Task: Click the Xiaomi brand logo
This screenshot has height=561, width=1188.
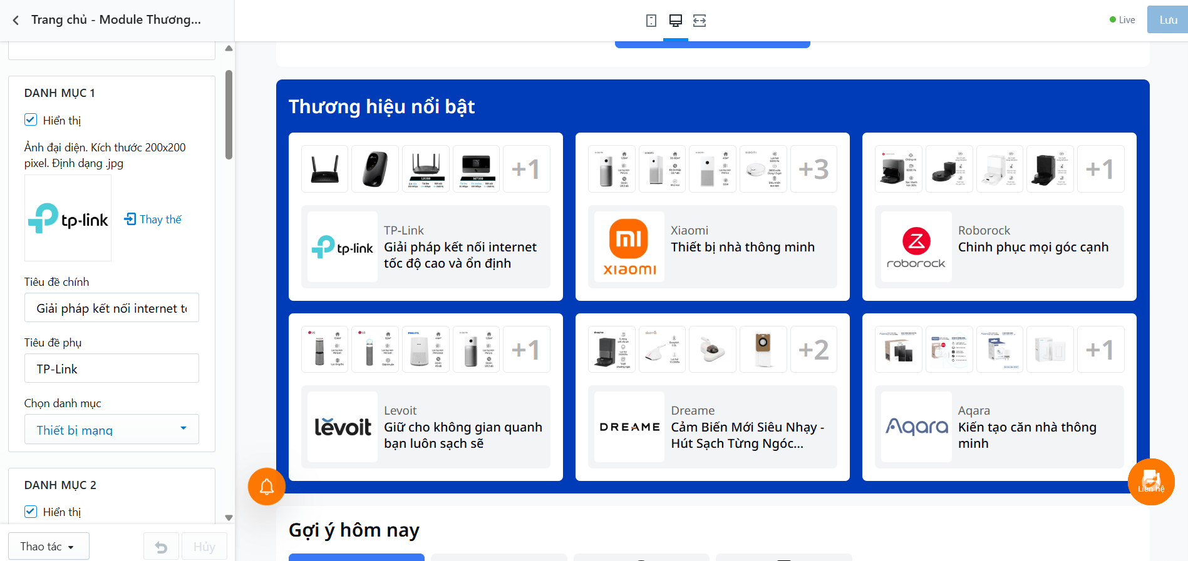Action: 629,246
